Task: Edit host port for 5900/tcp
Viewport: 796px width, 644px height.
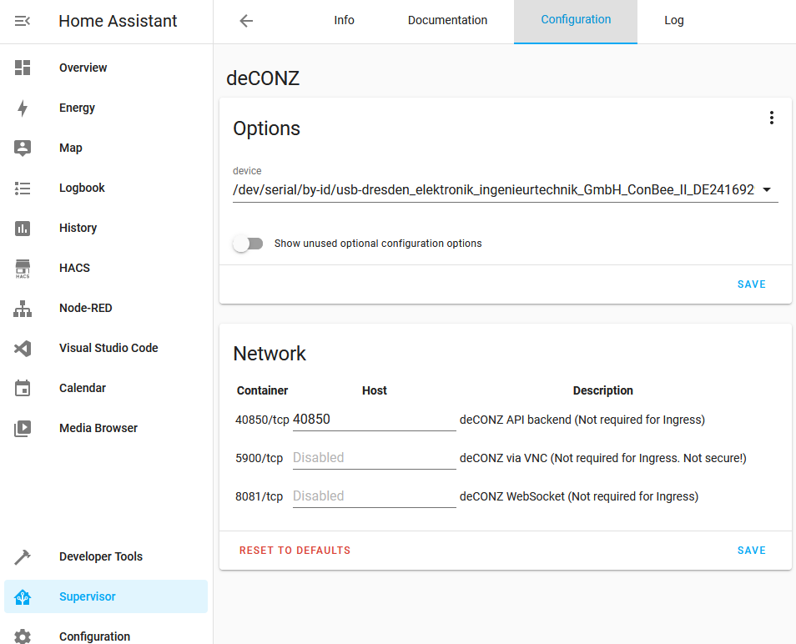Action: 374,458
